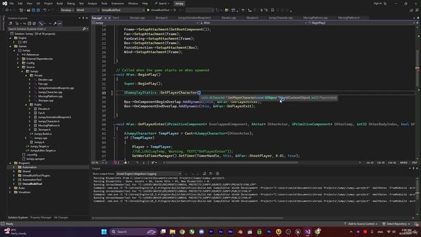Open the Build menu
This screenshot has width=421, height=237.
coord(60,3)
